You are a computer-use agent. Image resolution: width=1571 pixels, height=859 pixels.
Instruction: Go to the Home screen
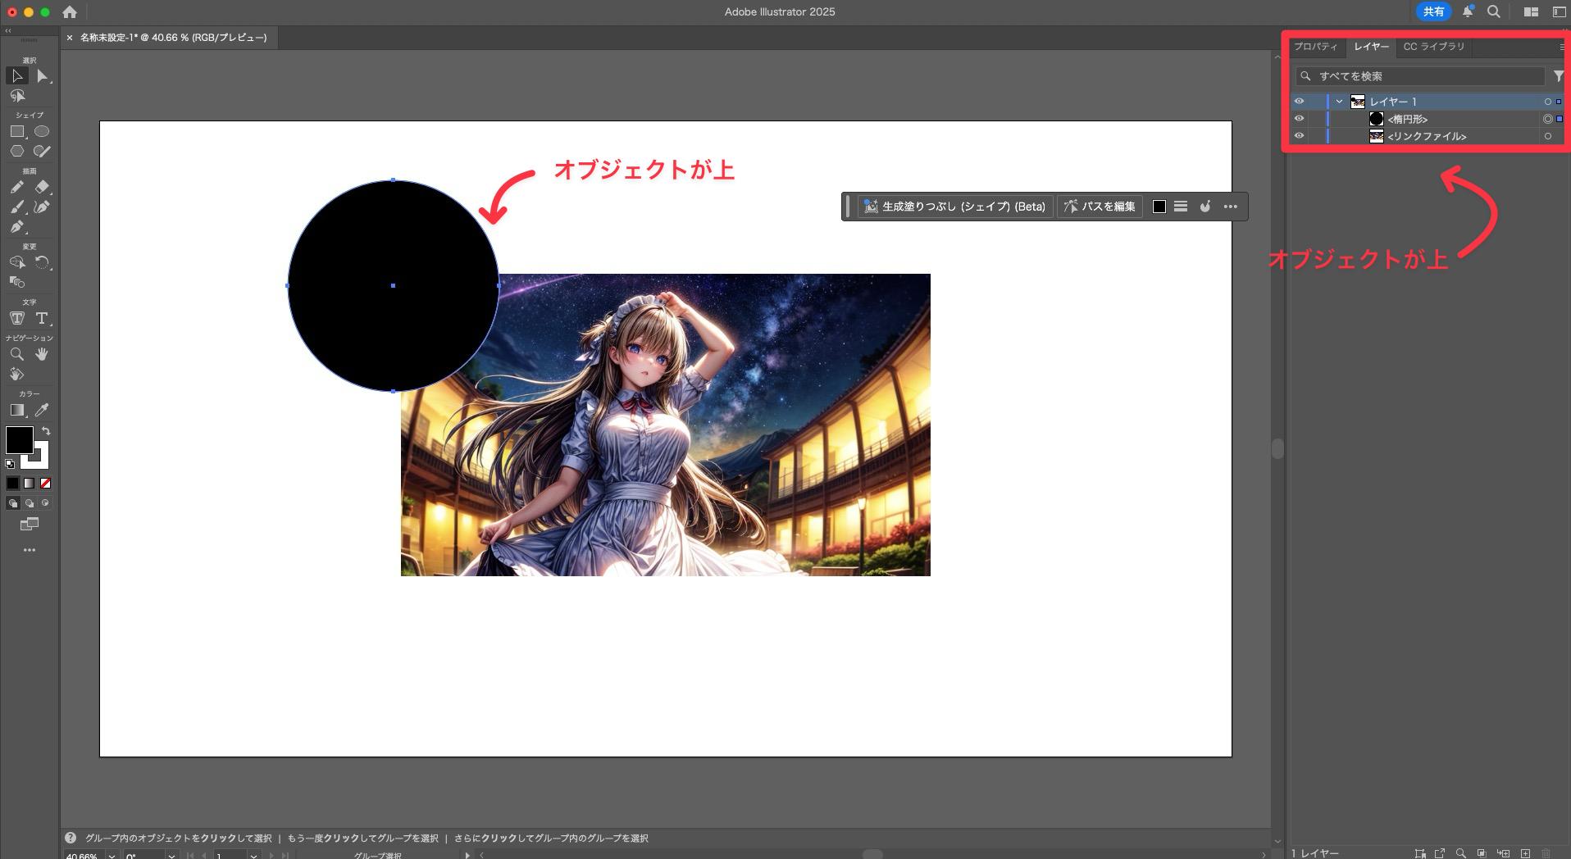point(70,12)
